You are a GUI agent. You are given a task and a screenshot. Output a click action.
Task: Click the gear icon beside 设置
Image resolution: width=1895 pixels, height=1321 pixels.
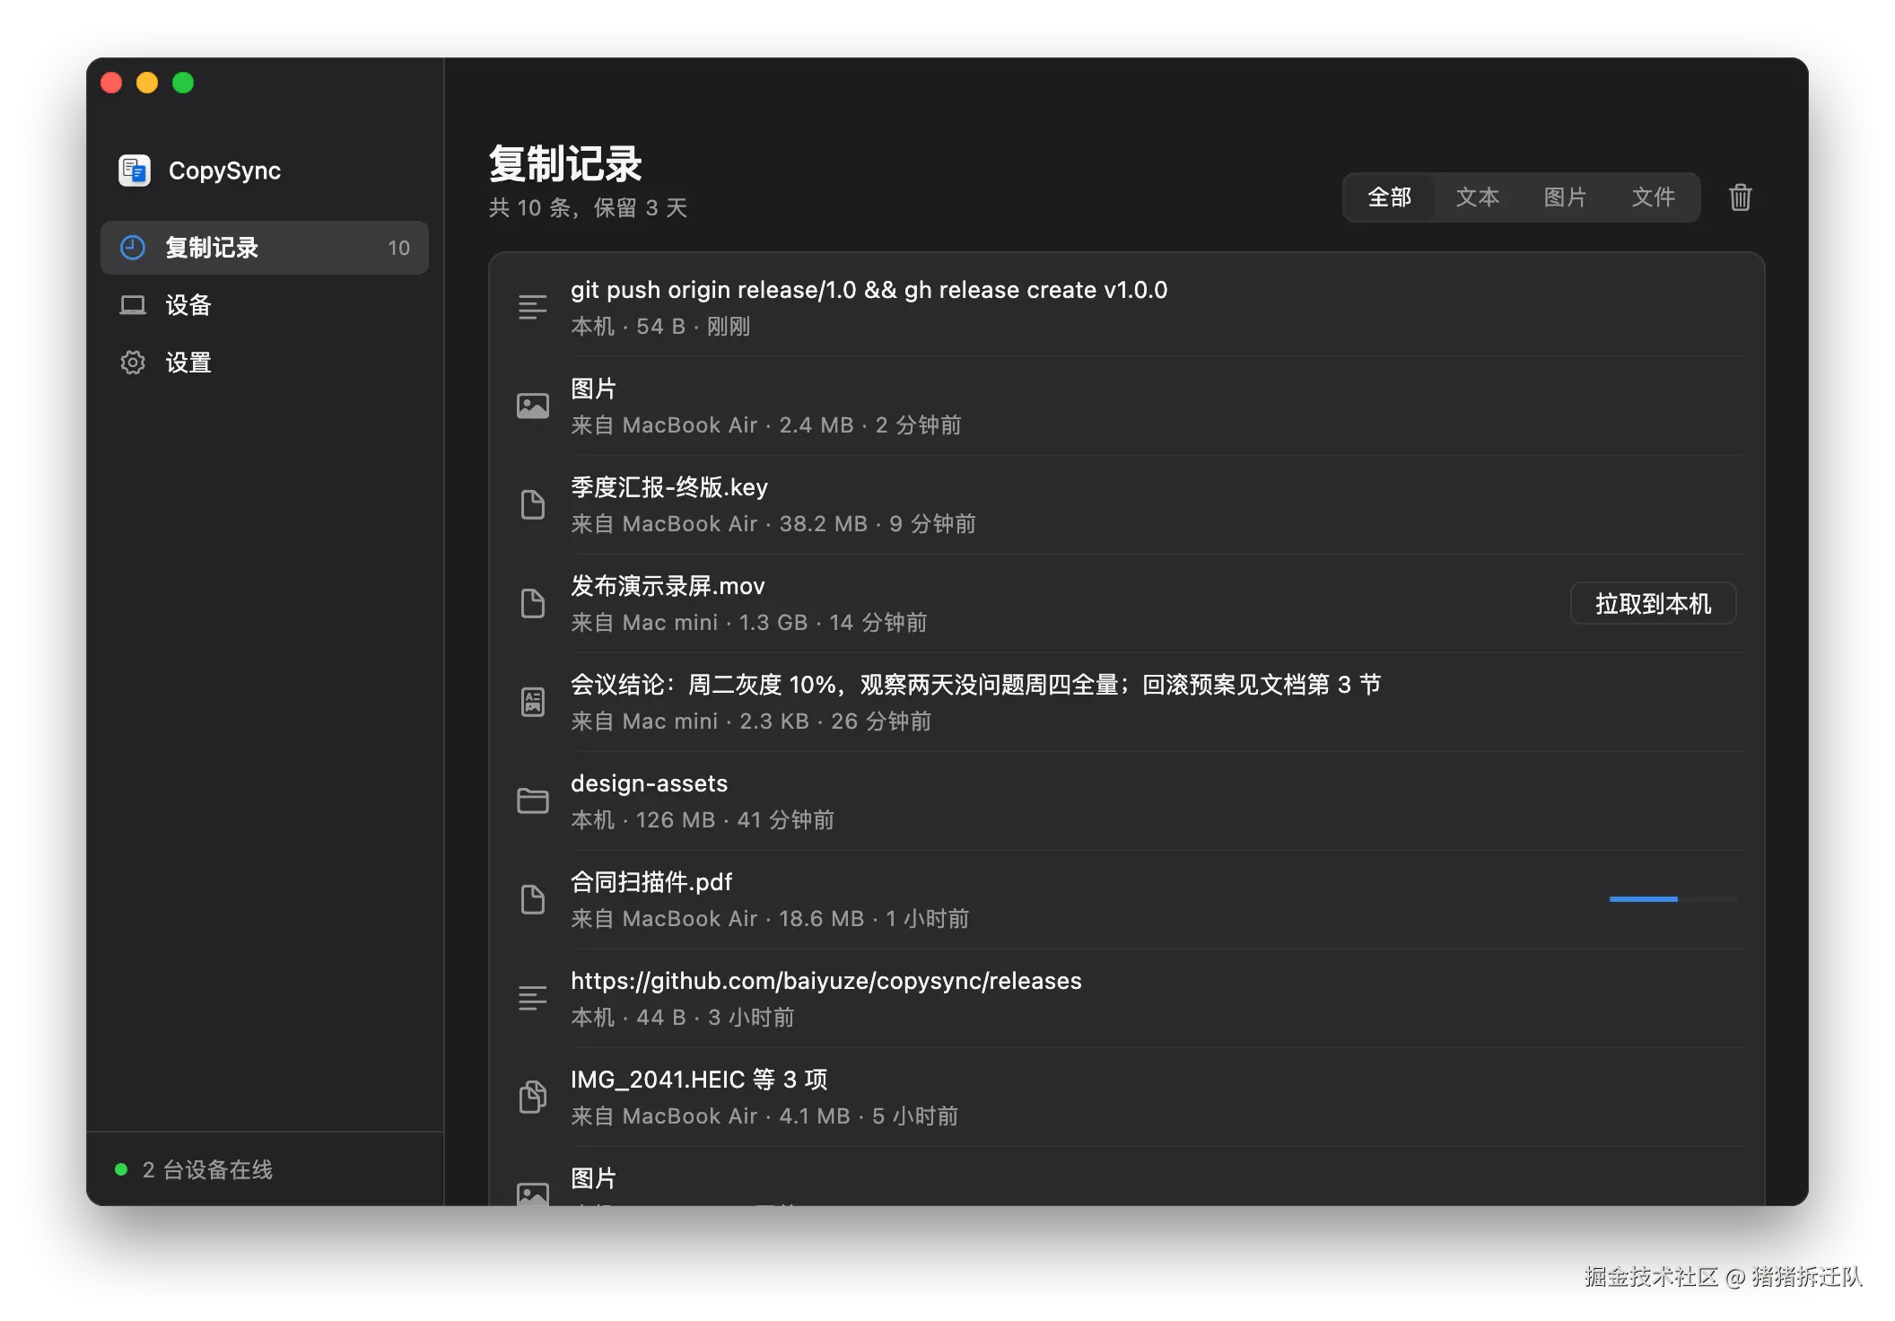(x=133, y=363)
